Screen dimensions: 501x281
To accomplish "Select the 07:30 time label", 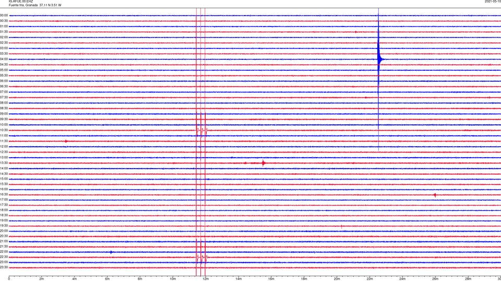I will [4, 97].
